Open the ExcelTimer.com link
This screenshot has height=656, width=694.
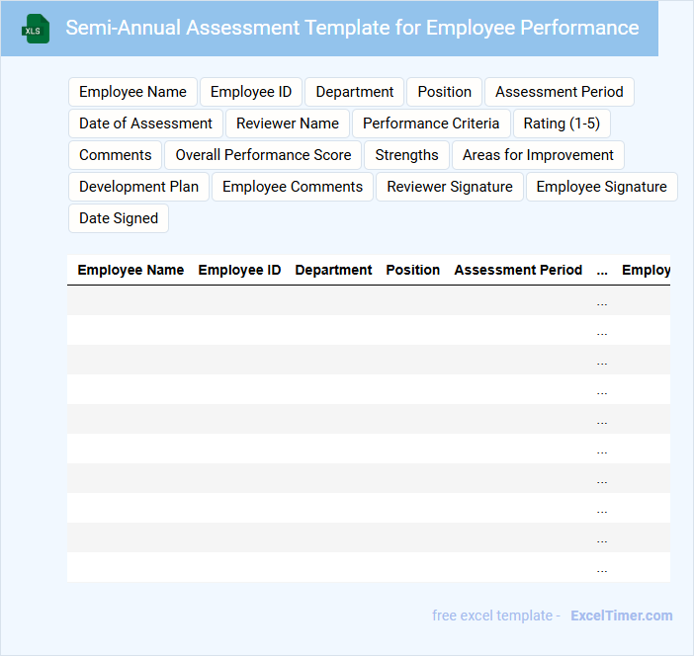pyautogui.click(x=621, y=615)
